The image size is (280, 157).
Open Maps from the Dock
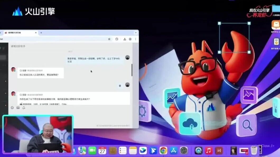coord(82,151)
